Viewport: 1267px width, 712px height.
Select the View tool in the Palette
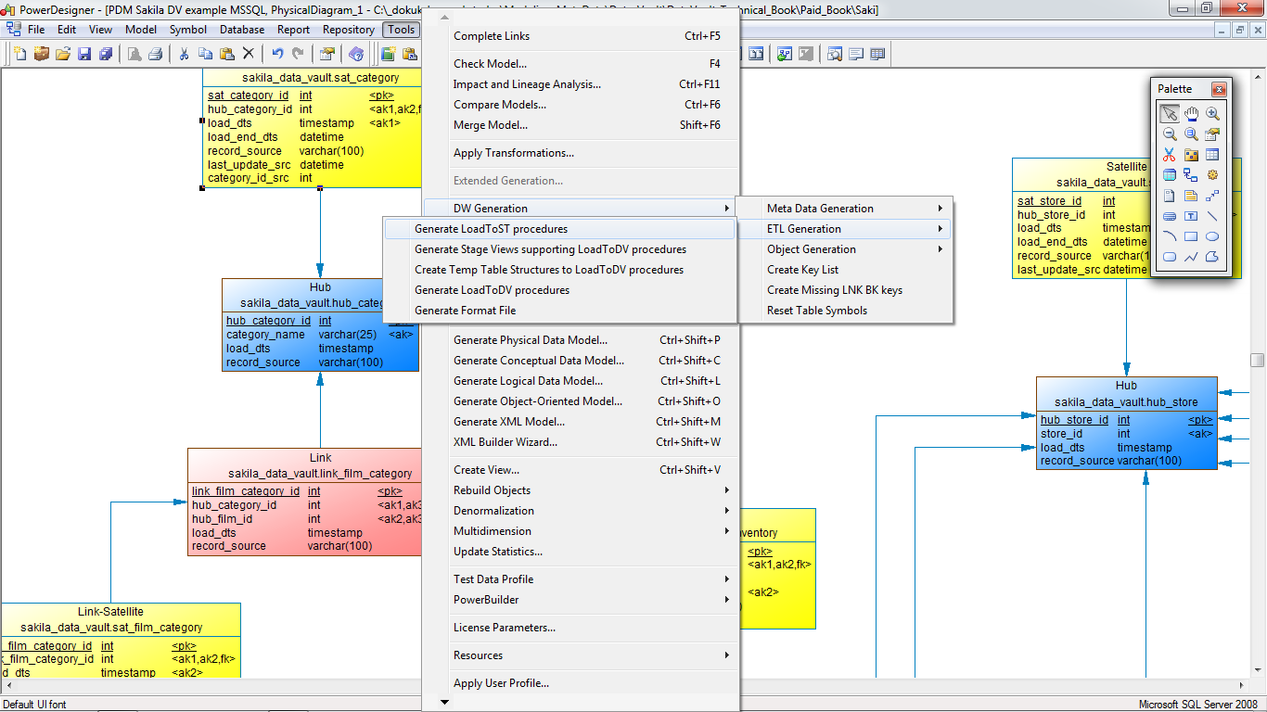(1170, 175)
